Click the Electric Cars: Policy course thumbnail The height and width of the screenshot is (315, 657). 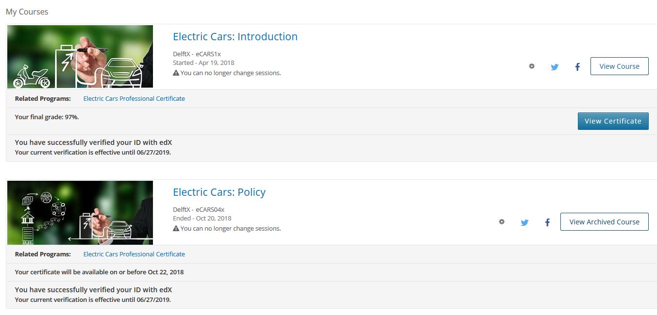[x=80, y=212]
